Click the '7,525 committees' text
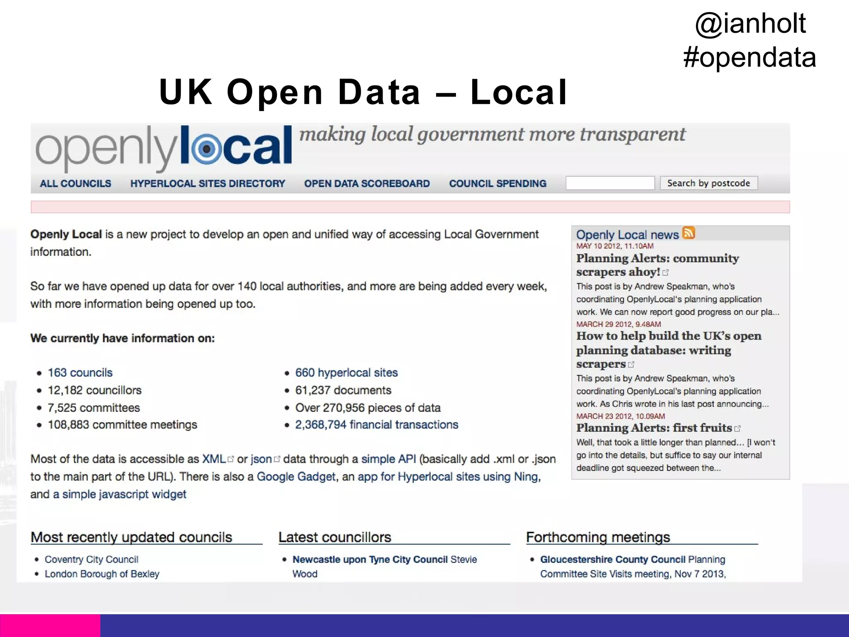 point(94,408)
